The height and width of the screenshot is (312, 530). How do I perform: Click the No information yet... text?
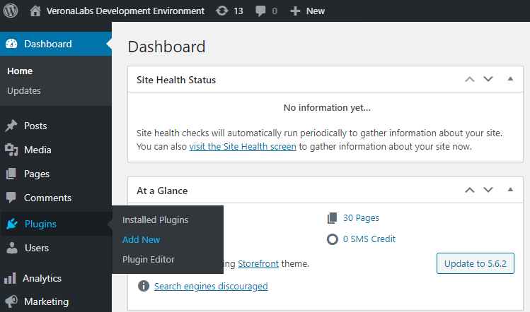(327, 107)
